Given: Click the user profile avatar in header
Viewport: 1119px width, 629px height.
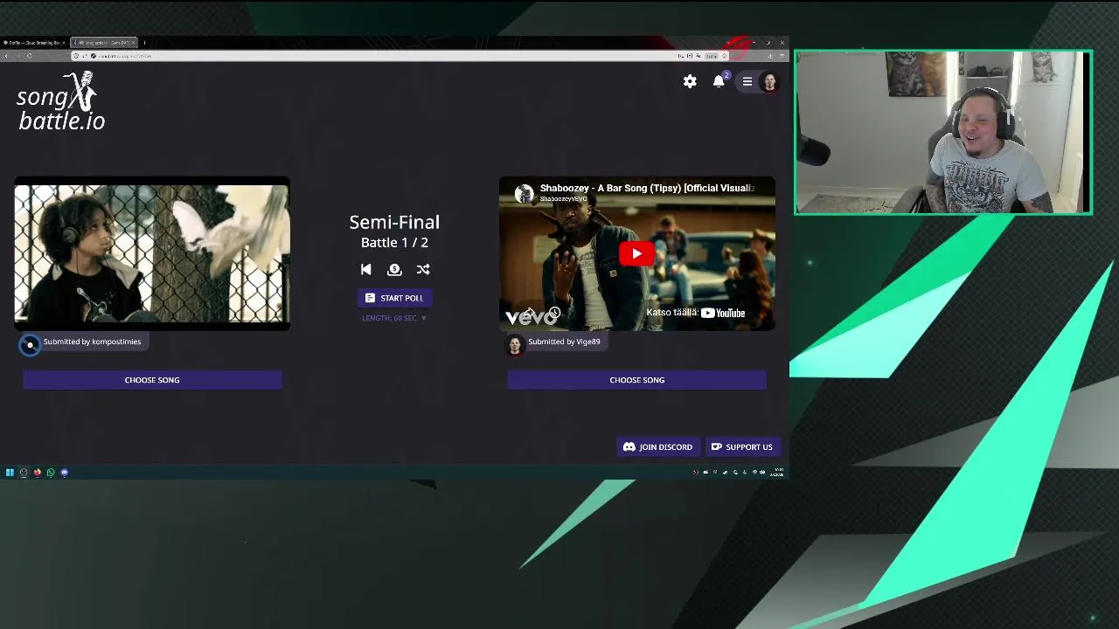Looking at the screenshot, I should point(769,81).
